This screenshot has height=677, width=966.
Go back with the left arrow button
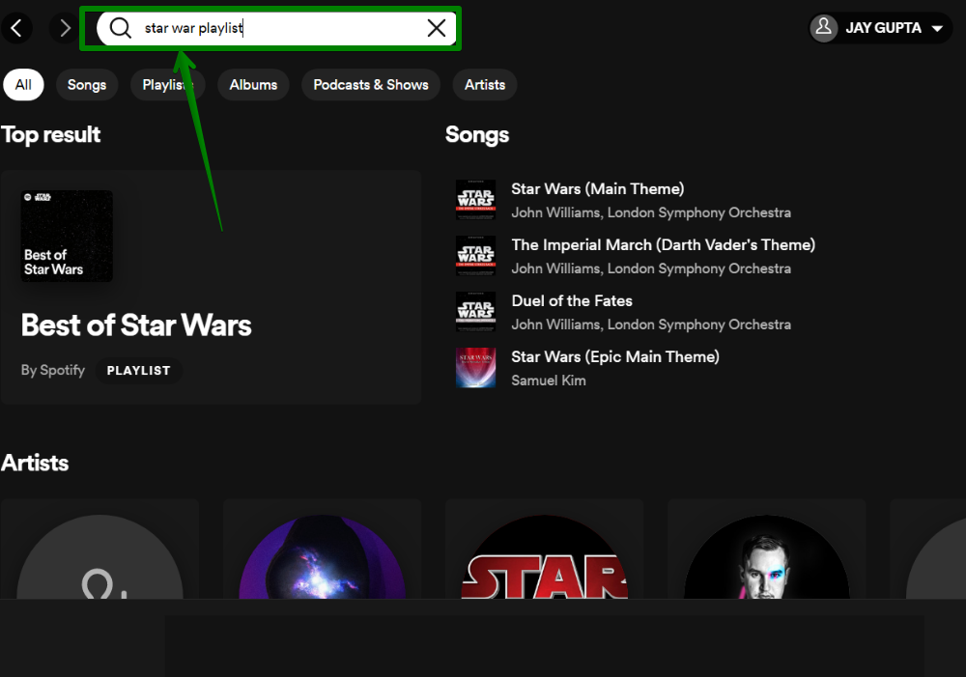pos(16,28)
